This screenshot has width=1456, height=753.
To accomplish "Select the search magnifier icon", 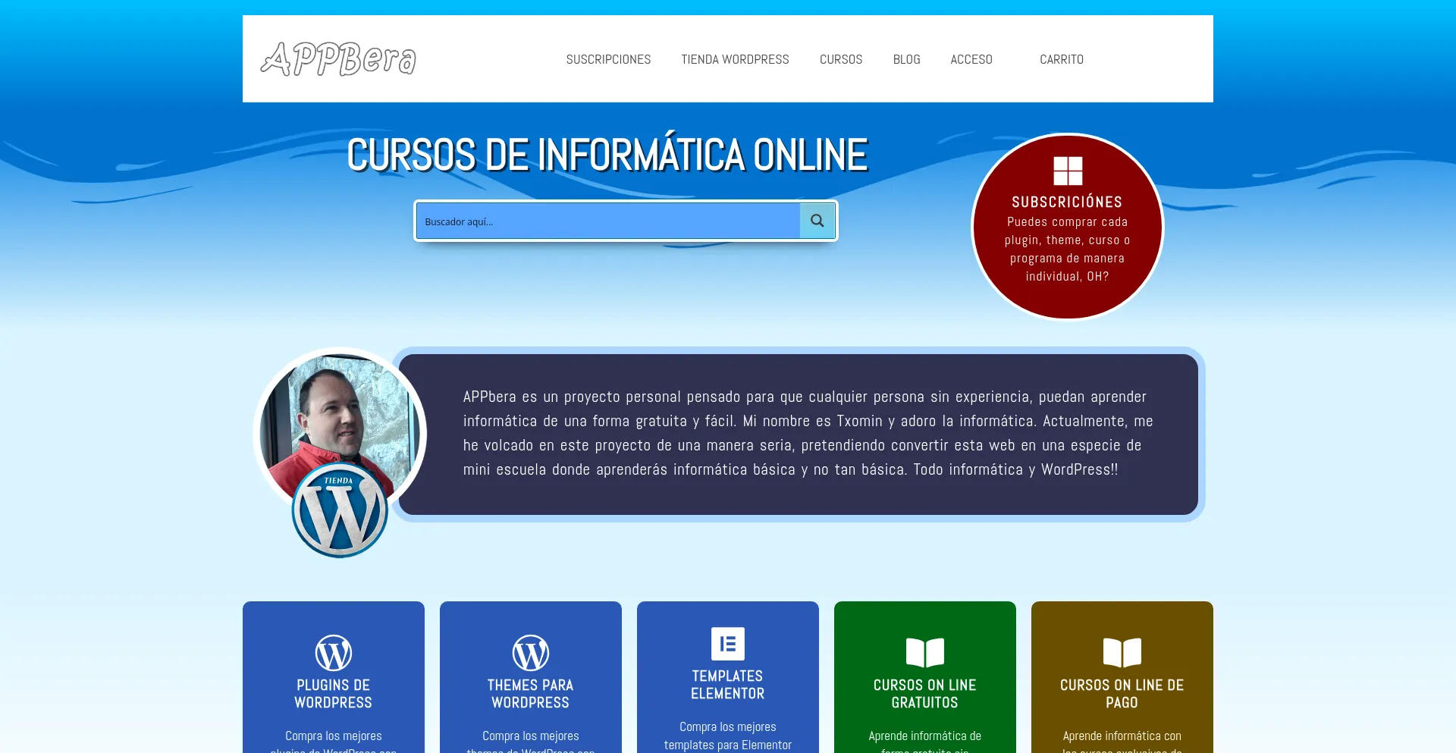I will click(x=817, y=221).
